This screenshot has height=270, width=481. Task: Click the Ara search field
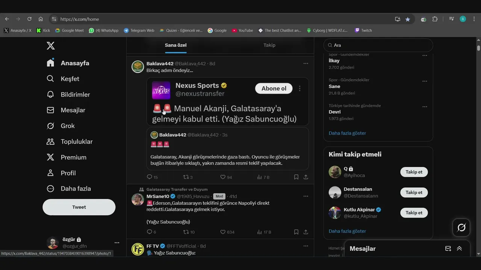pyautogui.click(x=378, y=45)
